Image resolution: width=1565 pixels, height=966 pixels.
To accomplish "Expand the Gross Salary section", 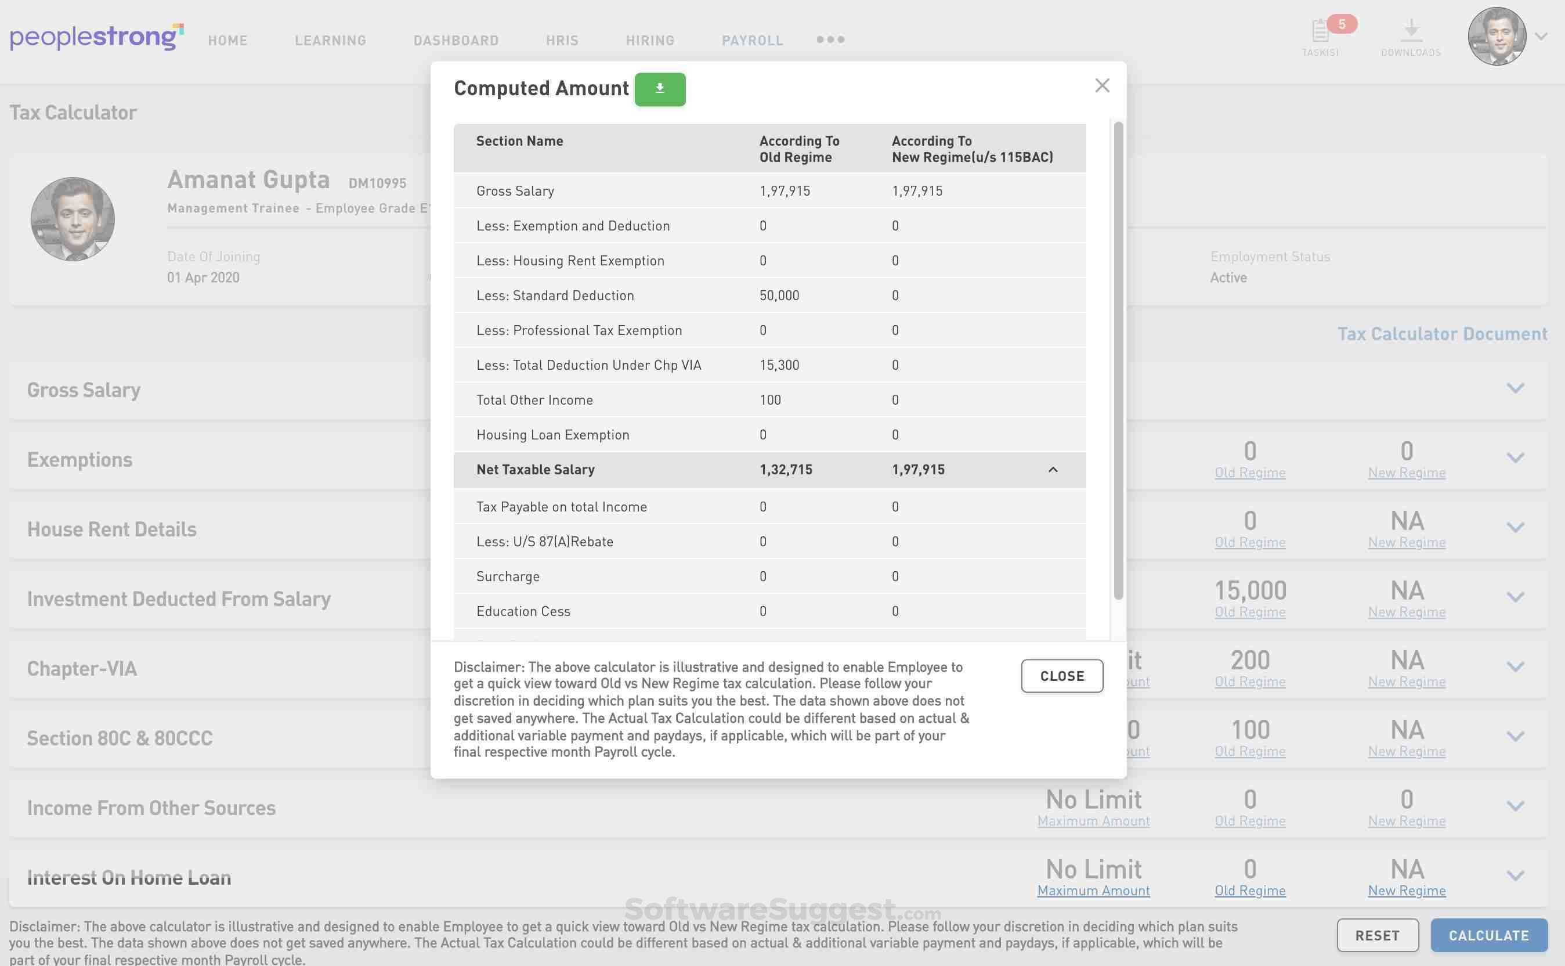I will [1516, 388].
